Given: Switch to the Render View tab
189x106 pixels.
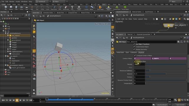Looking at the screenshot, I should [60, 13].
